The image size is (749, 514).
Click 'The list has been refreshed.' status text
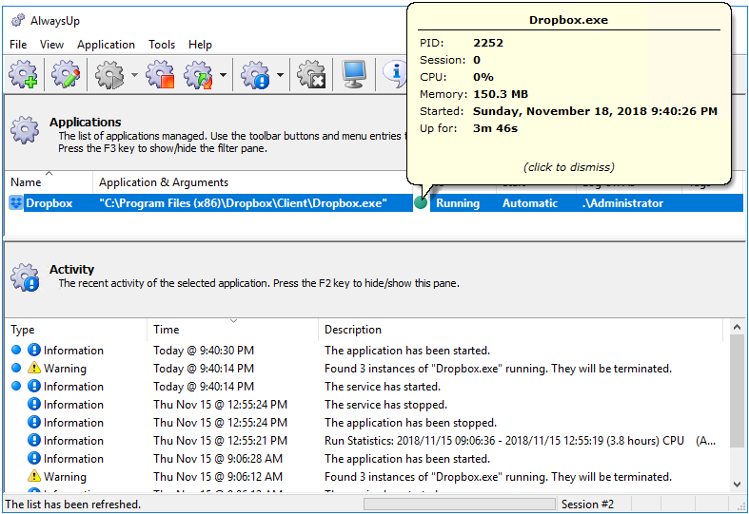[x=73, y=504]
